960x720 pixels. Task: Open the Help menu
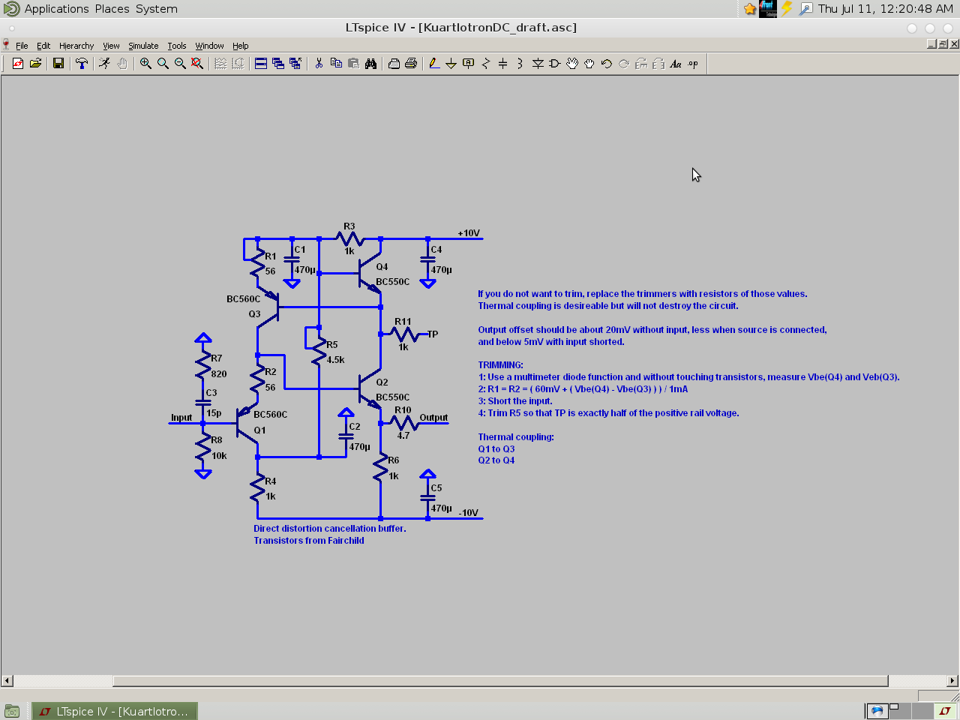click(x=240, y=46)
